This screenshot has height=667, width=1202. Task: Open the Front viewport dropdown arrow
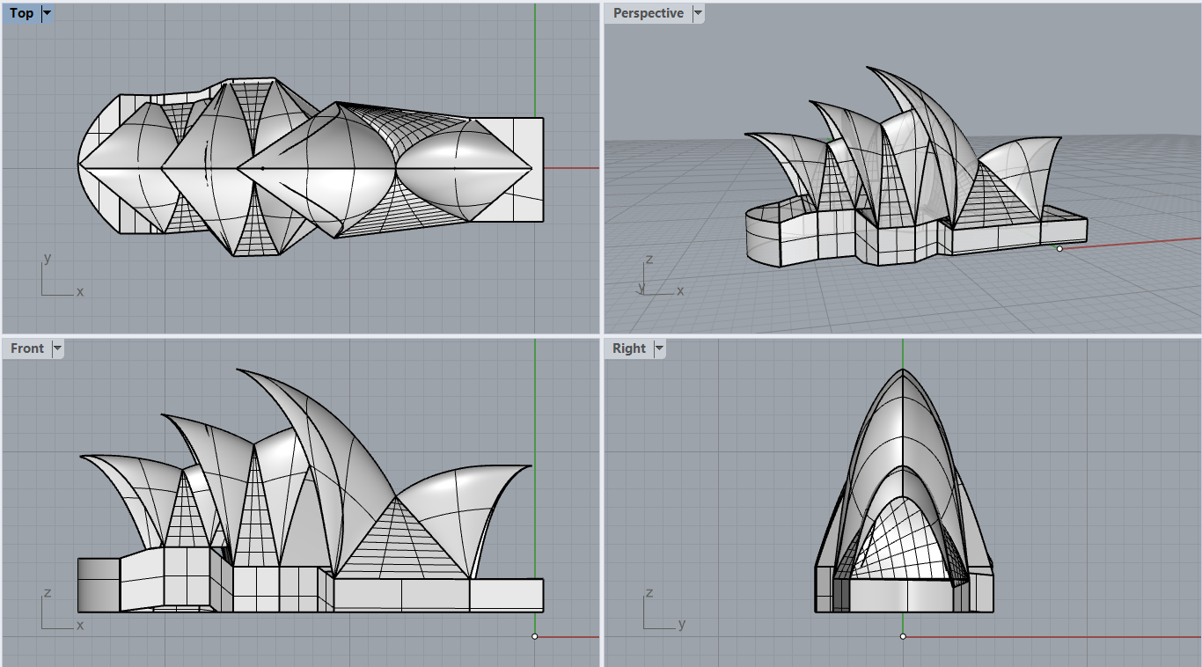pyautogui.click(x=57, y=348)
